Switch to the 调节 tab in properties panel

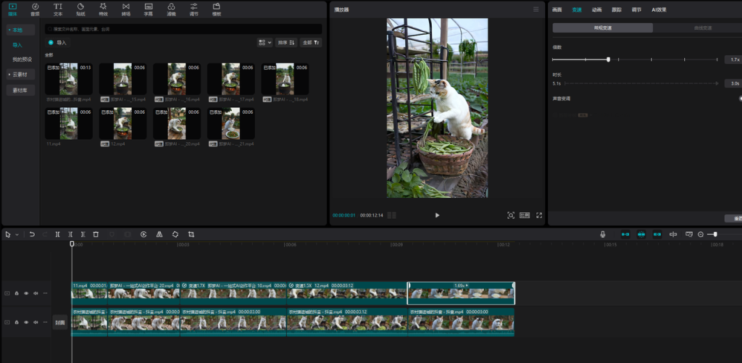(x=636, y=9)
